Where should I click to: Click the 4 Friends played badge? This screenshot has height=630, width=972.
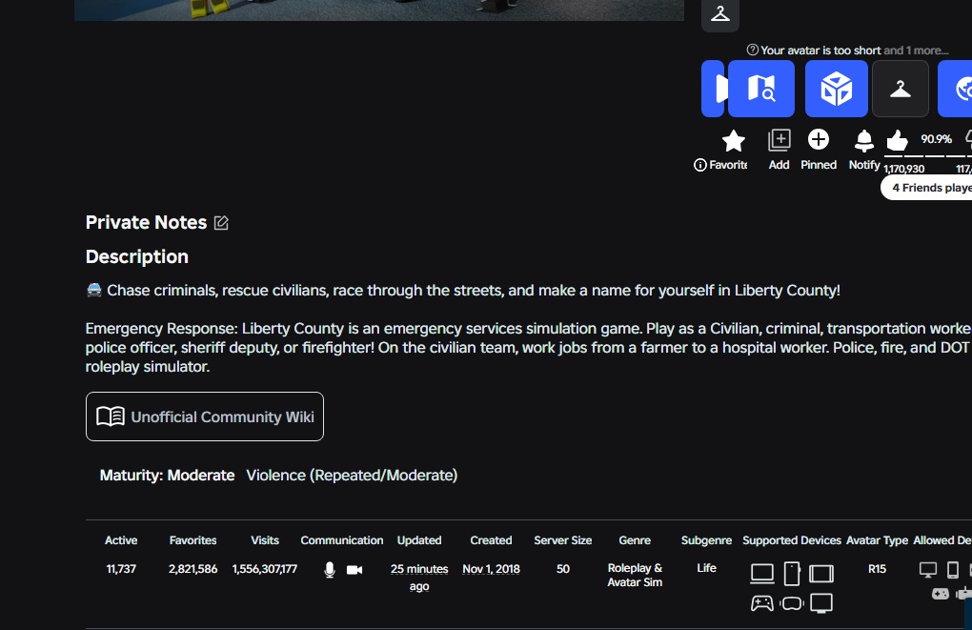[926, 188]
